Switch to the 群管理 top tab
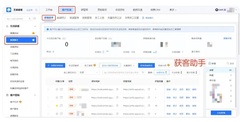Image resolution: width=243 pixels, height=122 pixels. click(84, 10)
